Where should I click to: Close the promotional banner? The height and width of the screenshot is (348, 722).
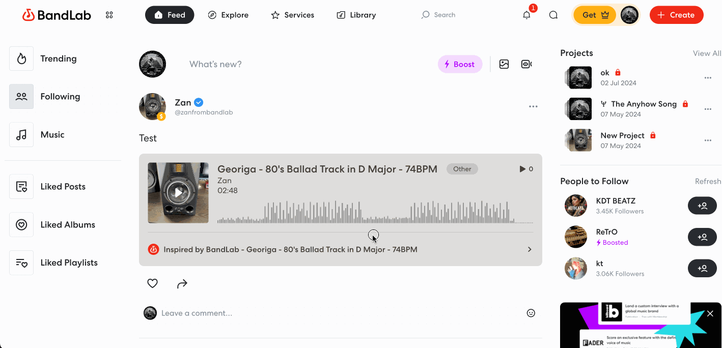pos(710,313)
